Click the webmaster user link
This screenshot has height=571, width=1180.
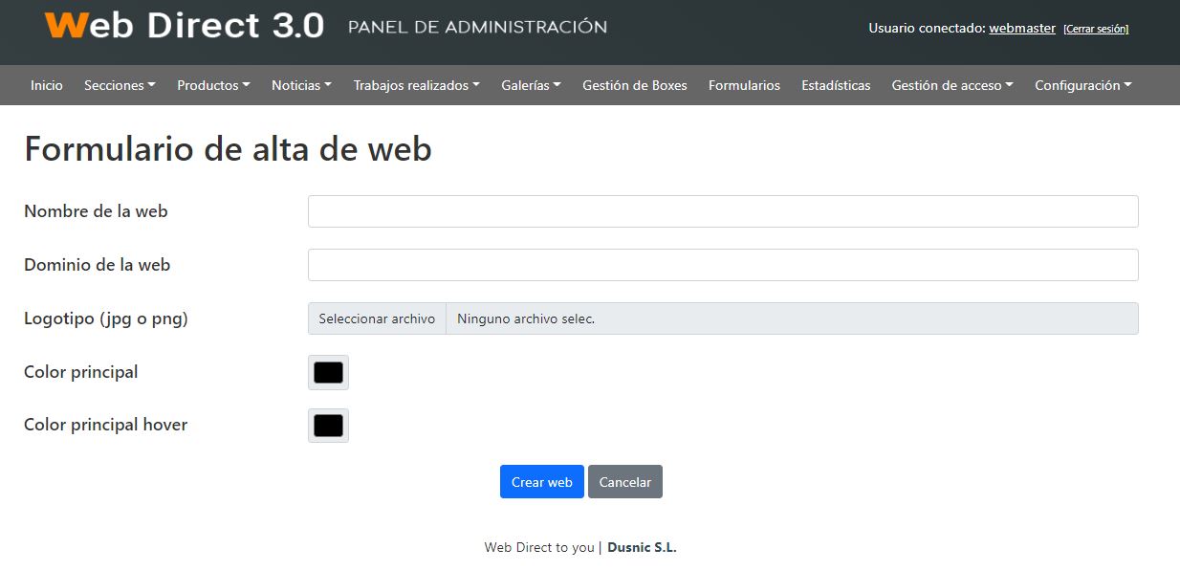point(1022,28)
